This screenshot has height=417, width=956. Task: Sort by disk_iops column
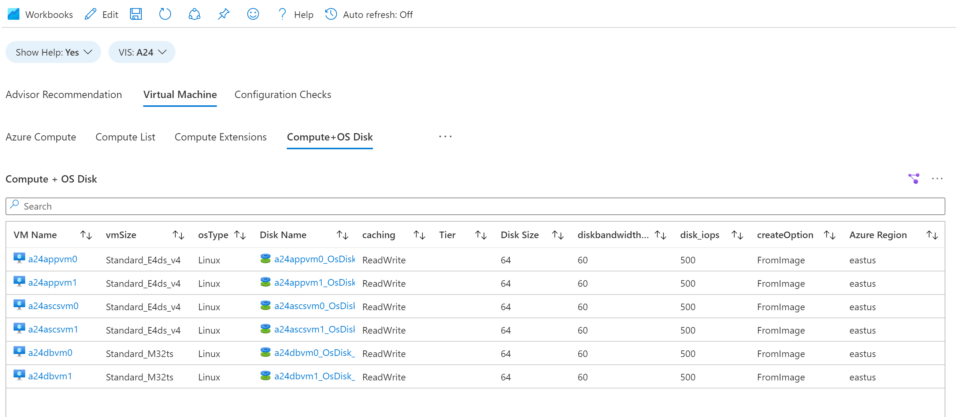pos(737,235)
